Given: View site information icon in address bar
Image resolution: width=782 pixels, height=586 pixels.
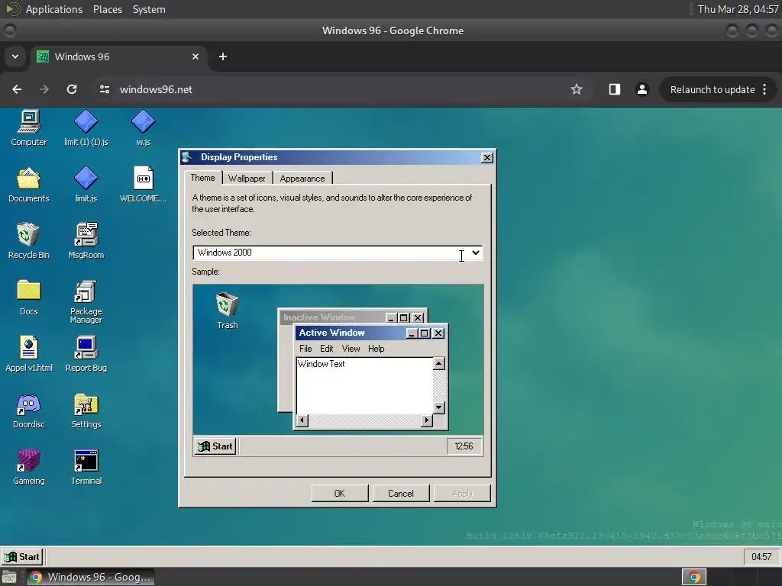Looking at the screenshot, I should (104, 89).
